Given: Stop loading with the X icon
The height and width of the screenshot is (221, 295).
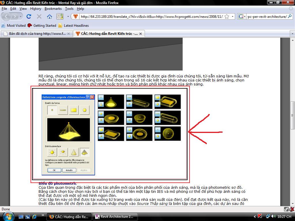Looking at the screenshot, I should coord(39,16).
